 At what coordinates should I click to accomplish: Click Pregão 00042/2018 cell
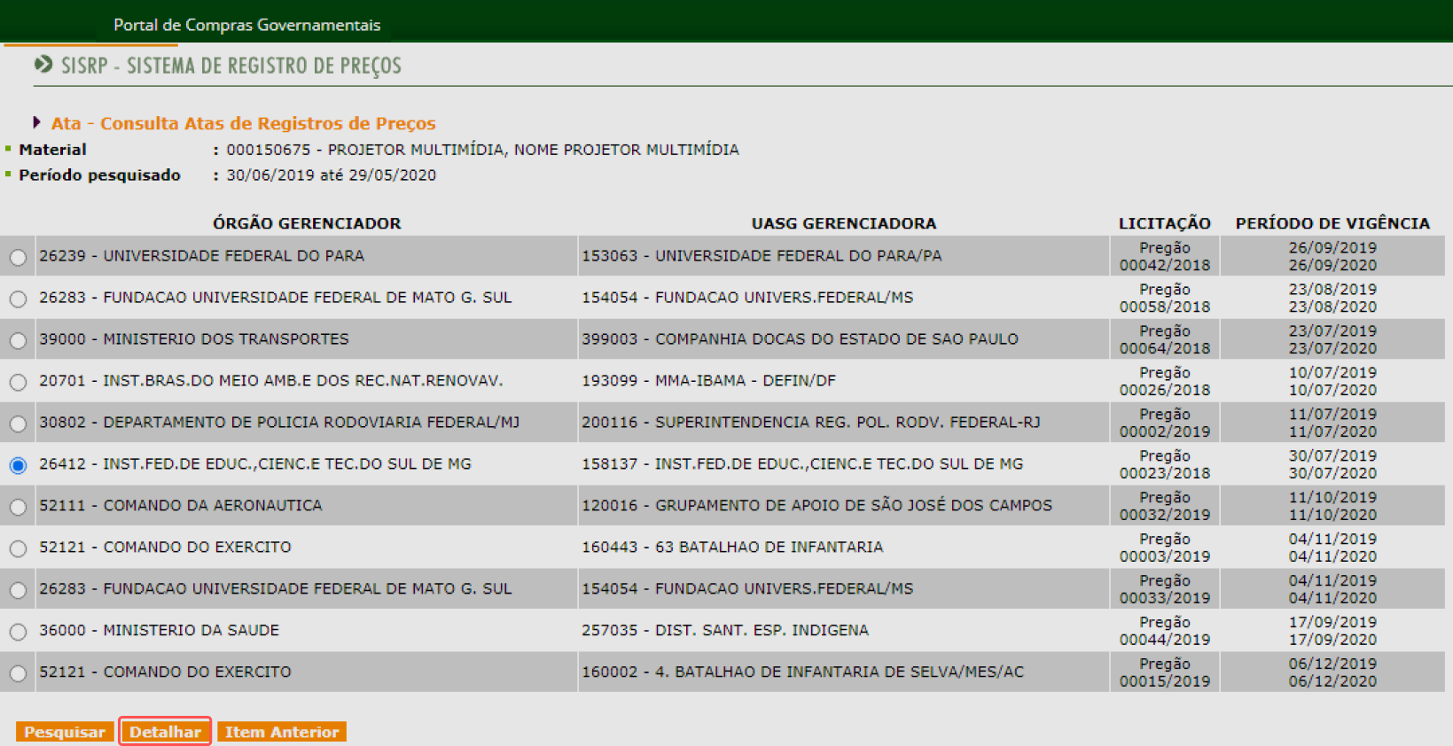coord(1165,256)
